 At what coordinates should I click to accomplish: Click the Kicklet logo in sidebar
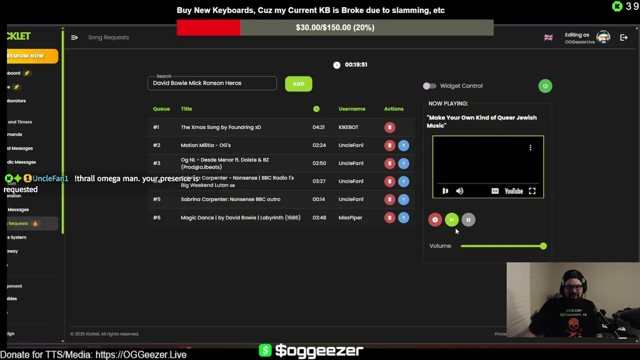[19, 36]
